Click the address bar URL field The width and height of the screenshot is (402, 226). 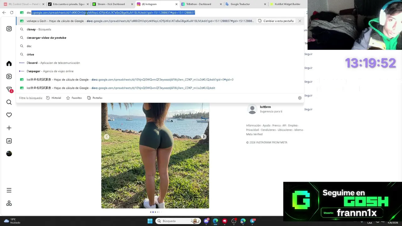tap(160, 13)
